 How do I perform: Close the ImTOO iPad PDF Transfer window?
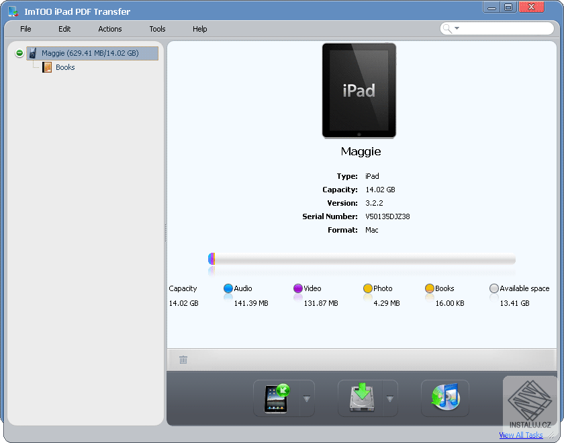click(x=531, y=7)
